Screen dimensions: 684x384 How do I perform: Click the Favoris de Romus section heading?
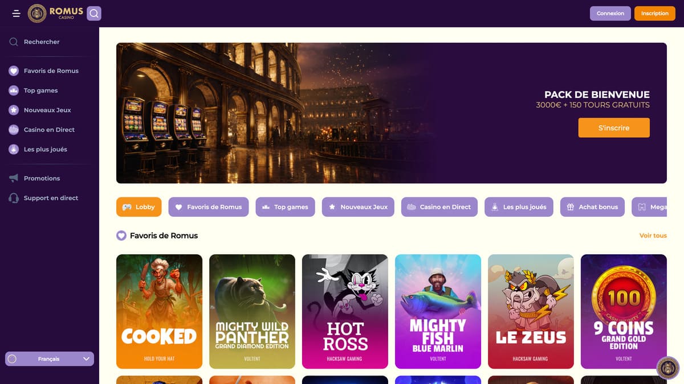[x=164, y=236]
